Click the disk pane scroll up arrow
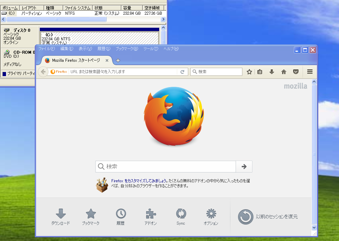This screenshot has width=339, height=241. (163, 28)
